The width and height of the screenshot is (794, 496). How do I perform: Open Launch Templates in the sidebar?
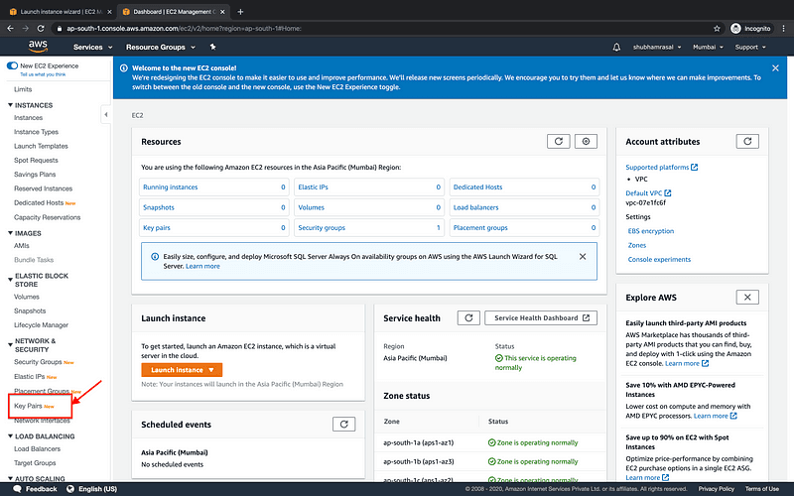point(41,146)
